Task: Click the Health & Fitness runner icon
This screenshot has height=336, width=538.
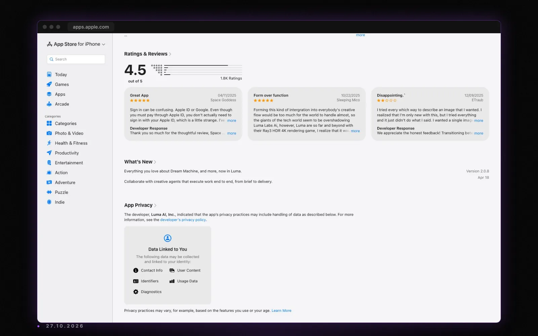Action: [49, 143]
